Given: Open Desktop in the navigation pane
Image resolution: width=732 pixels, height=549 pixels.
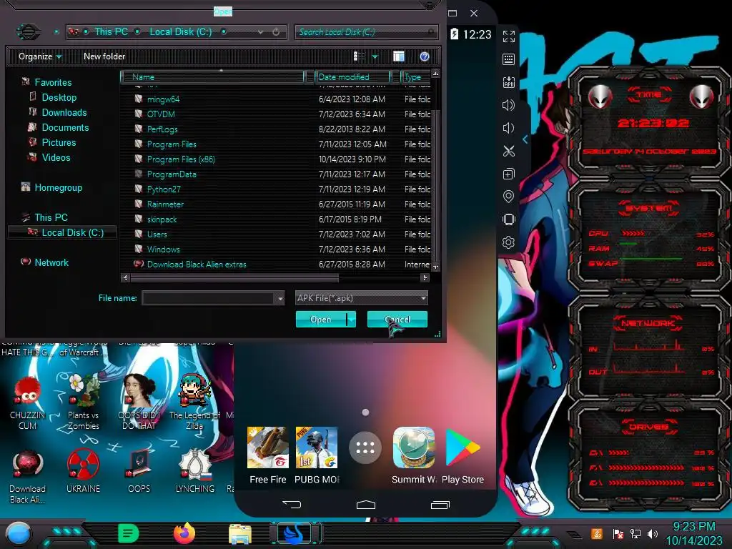Looking at the screenshot, I should tap(59, 97).
